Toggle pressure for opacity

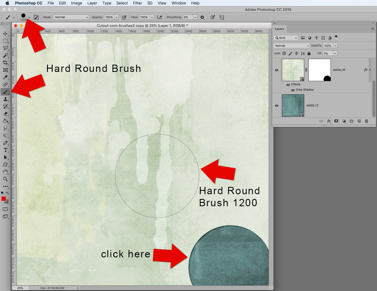coord(125,17)
